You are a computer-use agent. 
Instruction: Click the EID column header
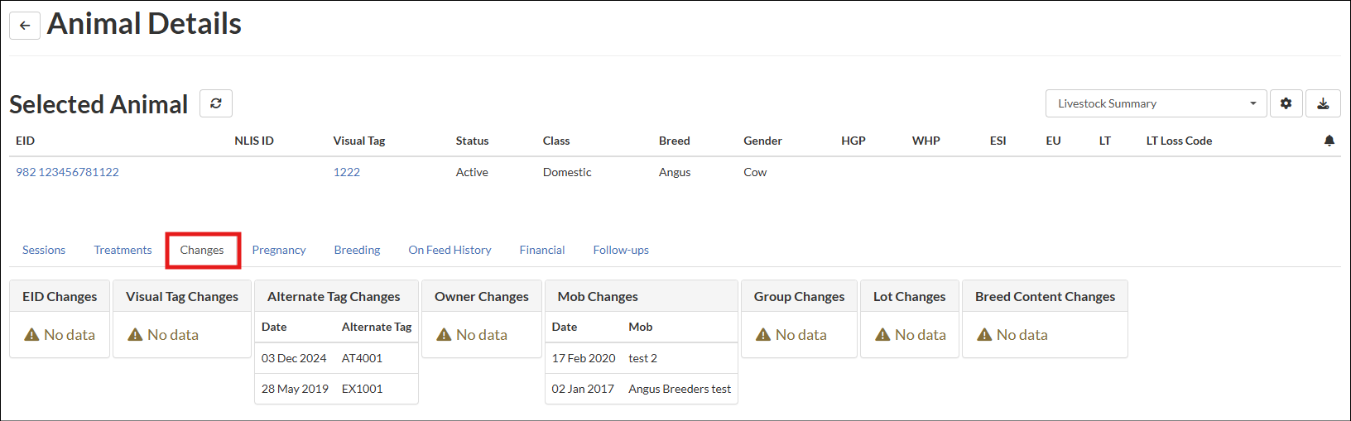(x=25, y=141)
